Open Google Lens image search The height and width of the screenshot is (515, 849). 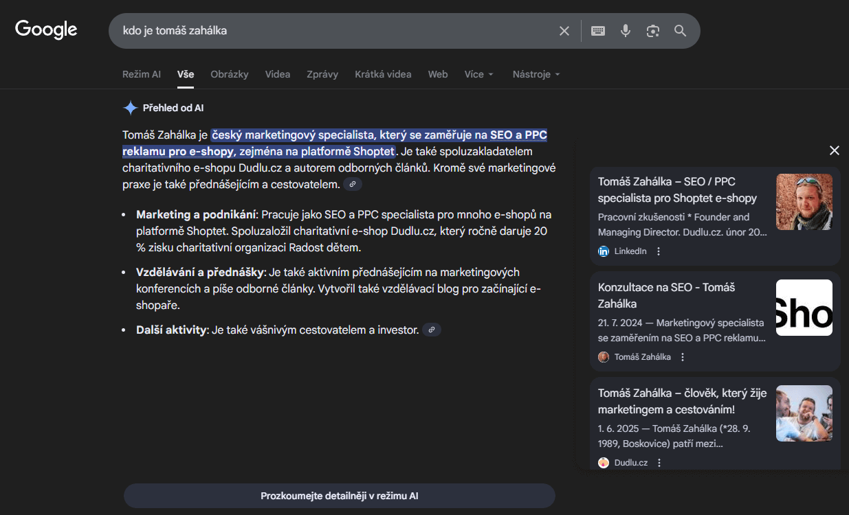[x=653, y=31]
